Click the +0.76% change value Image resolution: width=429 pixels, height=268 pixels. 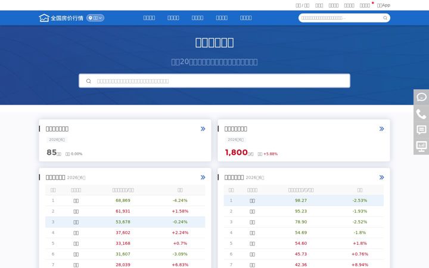pyautogui.click(x=360, y=254)
